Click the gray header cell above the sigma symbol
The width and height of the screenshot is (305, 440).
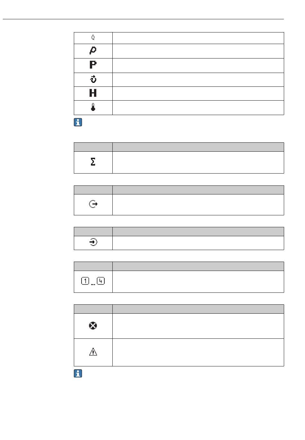[x=93, y=147]
